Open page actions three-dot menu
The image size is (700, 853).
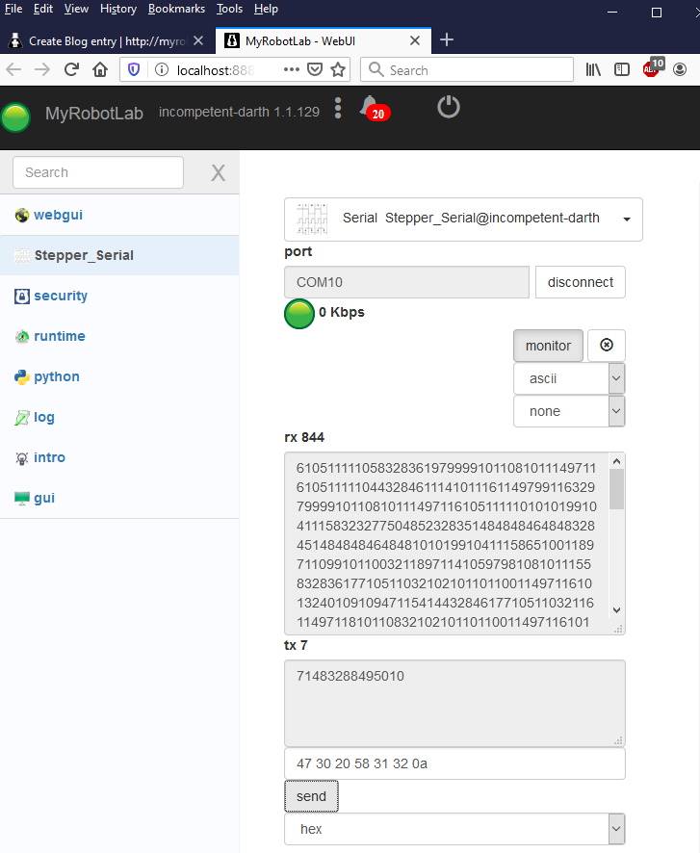[x=292, y=69]
